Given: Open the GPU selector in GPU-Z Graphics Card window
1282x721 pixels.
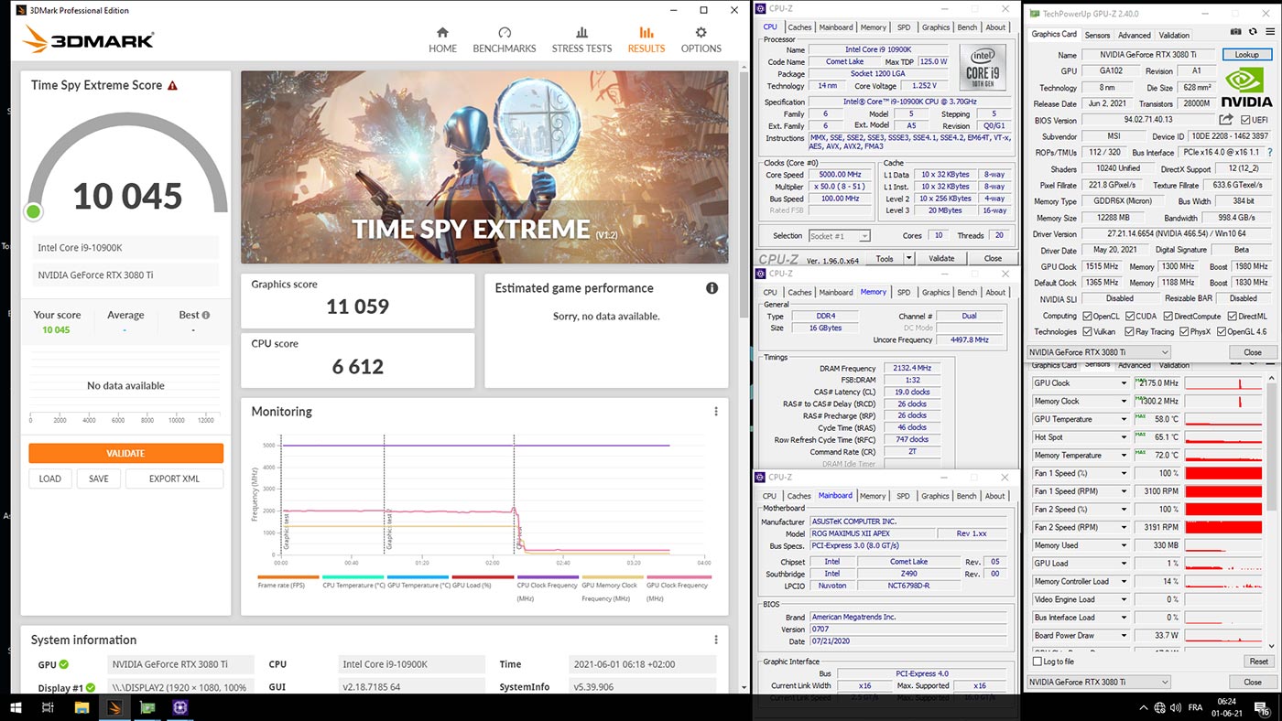Looking at the screenshot, I should coord(1099,352).
